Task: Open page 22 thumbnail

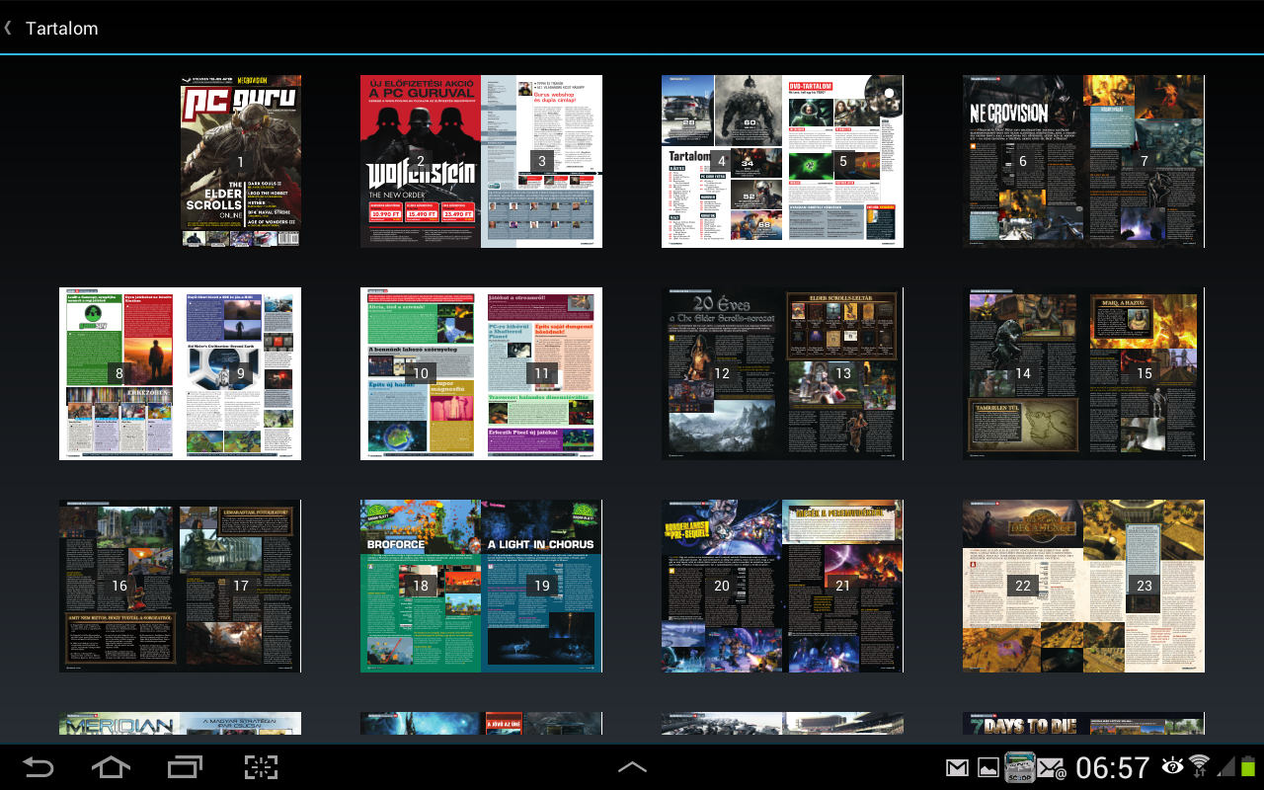Action: [1023, 586]
